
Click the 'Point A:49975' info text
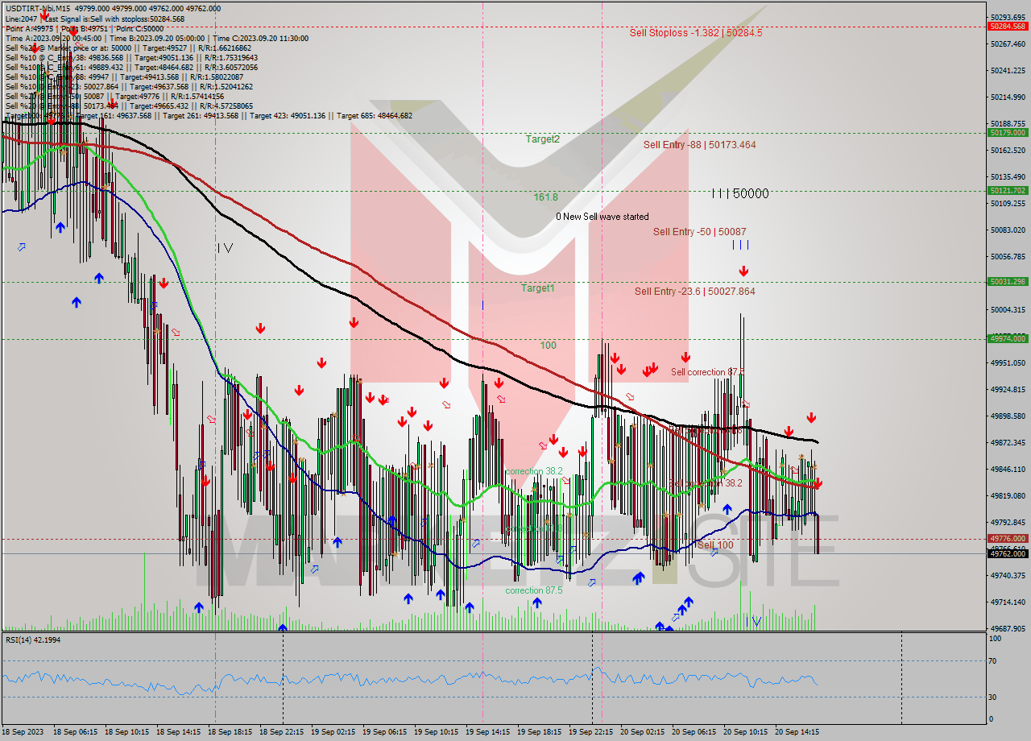(31, 27)
